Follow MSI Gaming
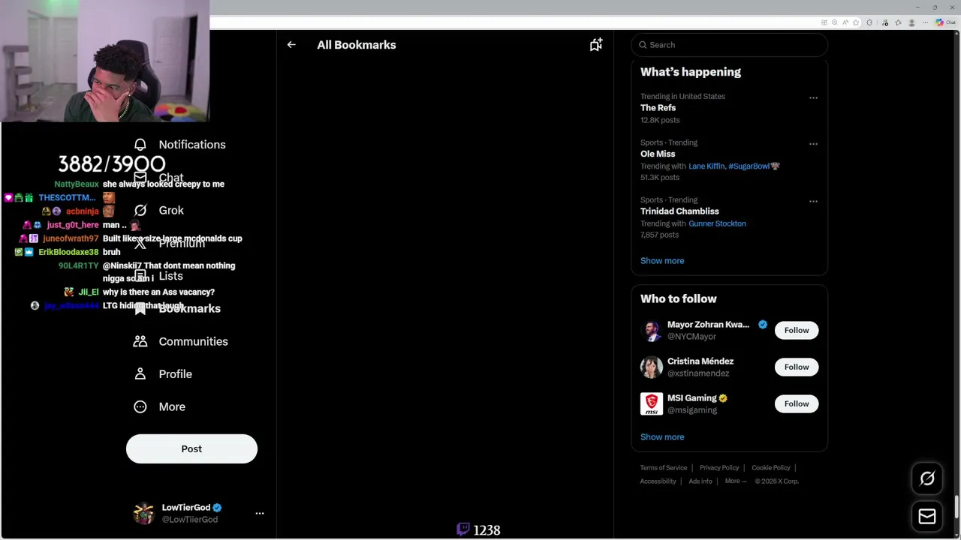961x540 pixels. pos(797,403)
